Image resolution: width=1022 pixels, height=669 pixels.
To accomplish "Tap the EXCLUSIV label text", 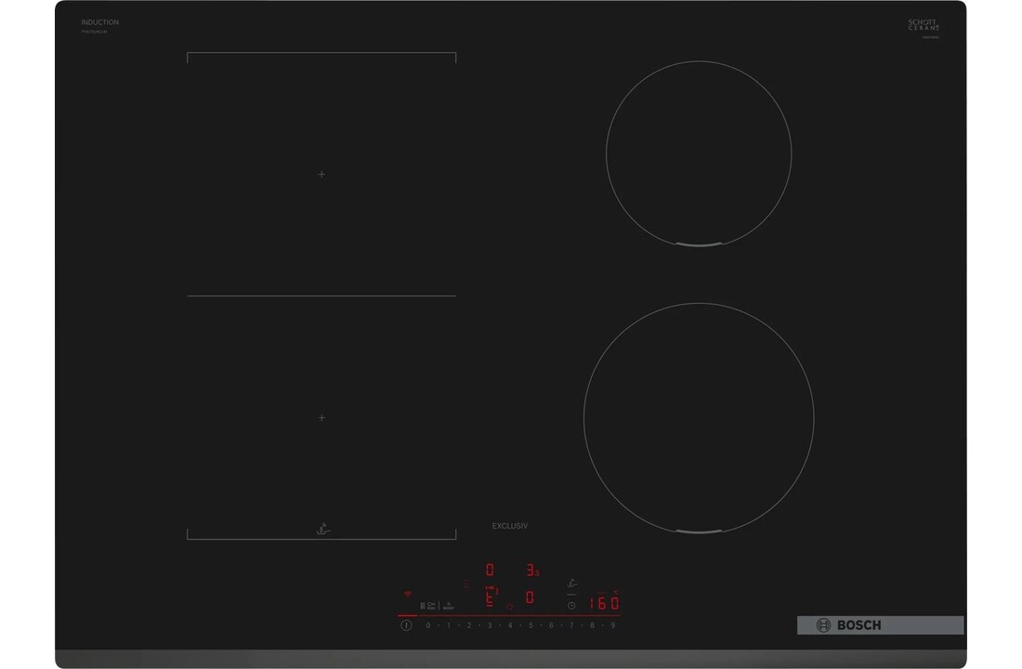I will (510, 526).
